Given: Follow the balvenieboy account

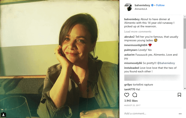Looking at the screenshot, I should pos(160,5).
